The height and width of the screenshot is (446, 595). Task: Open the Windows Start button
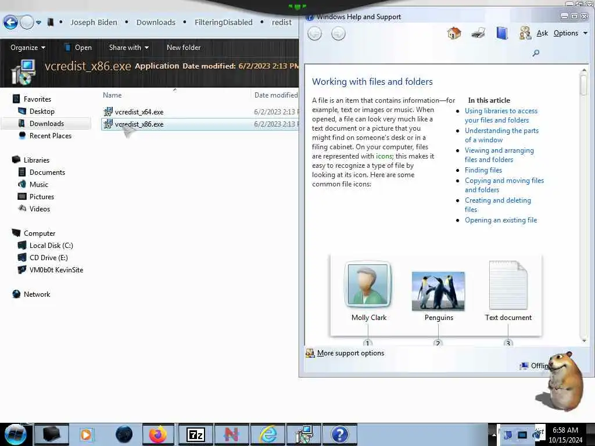[15, 434]
